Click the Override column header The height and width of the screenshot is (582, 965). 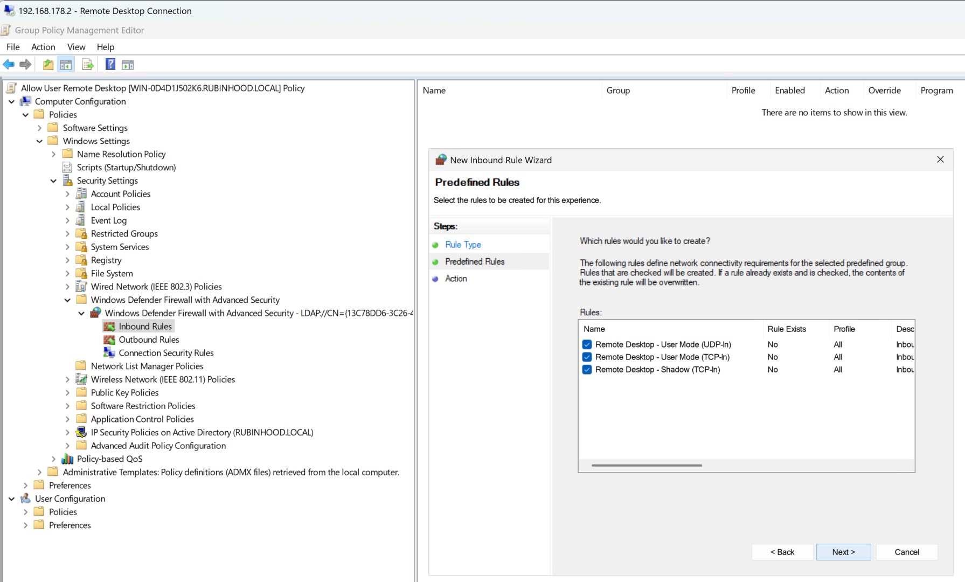point(884,91)
